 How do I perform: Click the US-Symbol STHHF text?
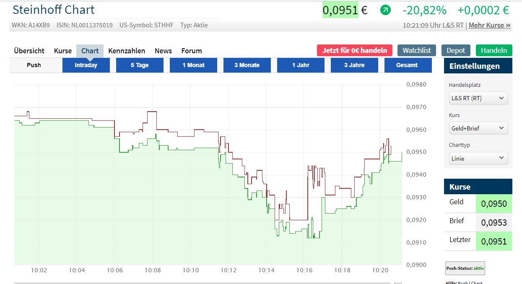coord(146,25)
